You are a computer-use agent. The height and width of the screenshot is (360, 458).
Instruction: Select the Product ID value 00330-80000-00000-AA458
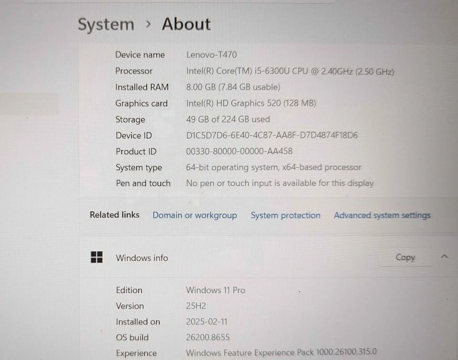point(239,151)
